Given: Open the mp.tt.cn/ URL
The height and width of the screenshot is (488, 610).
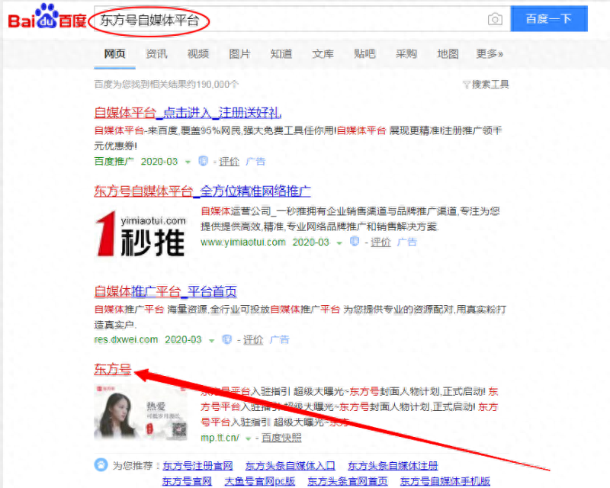Looking at the screenshot, I should (220, 438).
